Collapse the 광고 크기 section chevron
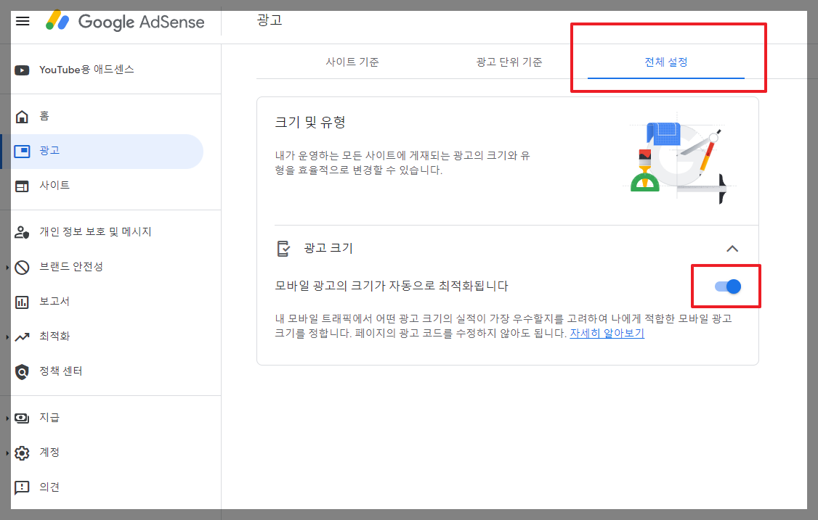 (x=733, y=248)
